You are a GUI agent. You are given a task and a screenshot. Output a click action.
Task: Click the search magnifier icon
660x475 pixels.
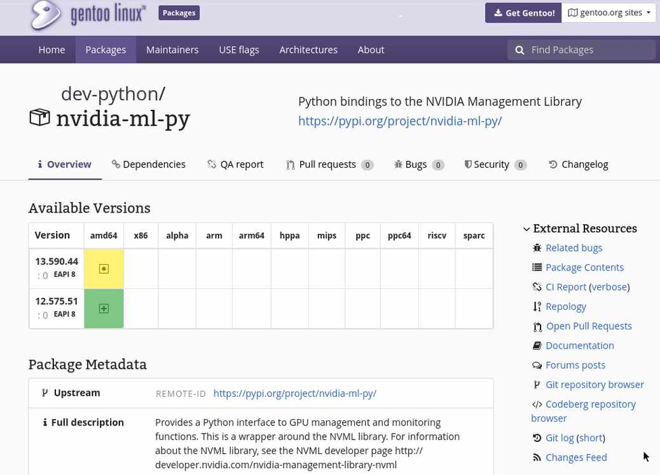(x=519, y=50)
